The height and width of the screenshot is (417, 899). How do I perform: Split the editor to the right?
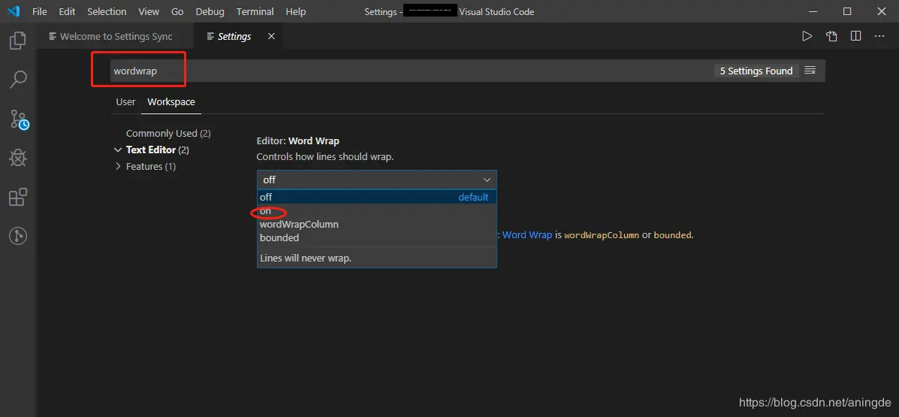pos(855,36)
